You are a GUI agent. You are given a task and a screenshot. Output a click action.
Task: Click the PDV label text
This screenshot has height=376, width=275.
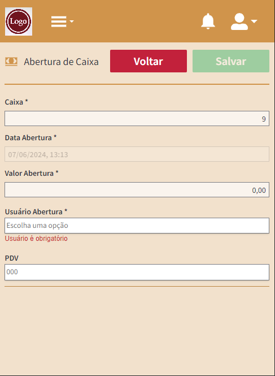tap(12, 258)
